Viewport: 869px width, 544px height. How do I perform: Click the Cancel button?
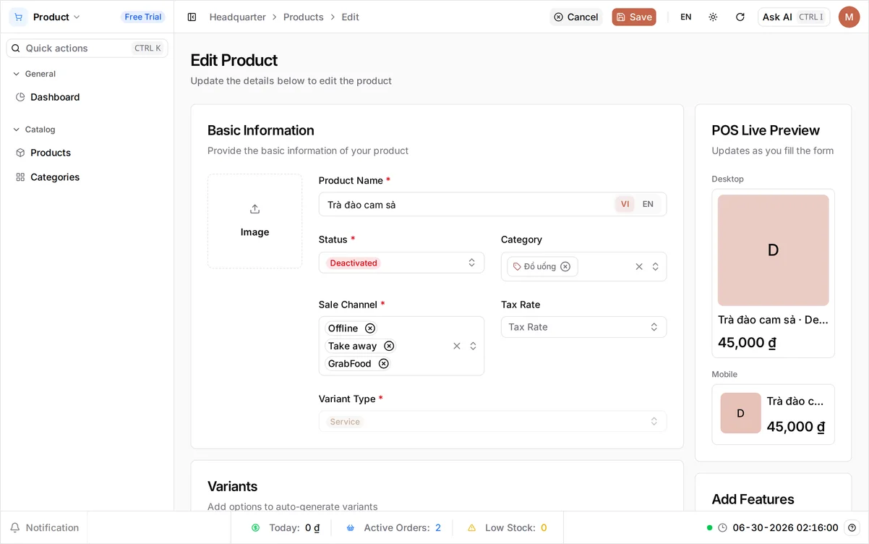[576, 17]
